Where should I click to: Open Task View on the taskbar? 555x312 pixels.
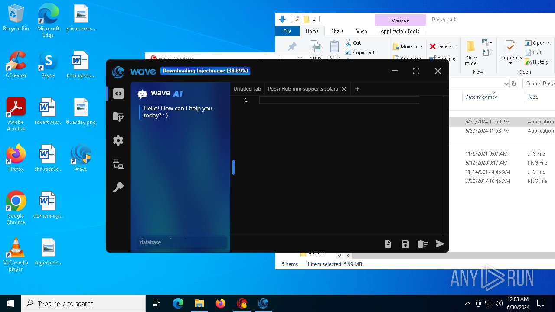(156, 303)
